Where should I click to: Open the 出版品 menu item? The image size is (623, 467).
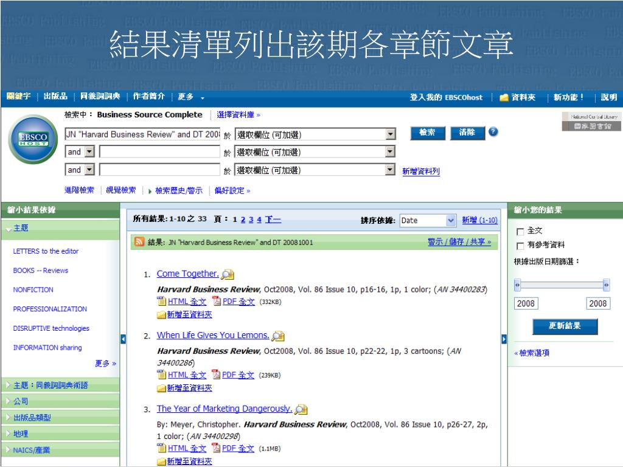pyautogui.click(x=55, y=97)
